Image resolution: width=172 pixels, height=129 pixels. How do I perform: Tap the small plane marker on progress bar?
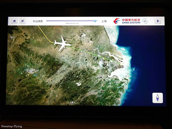click(95, 21)
